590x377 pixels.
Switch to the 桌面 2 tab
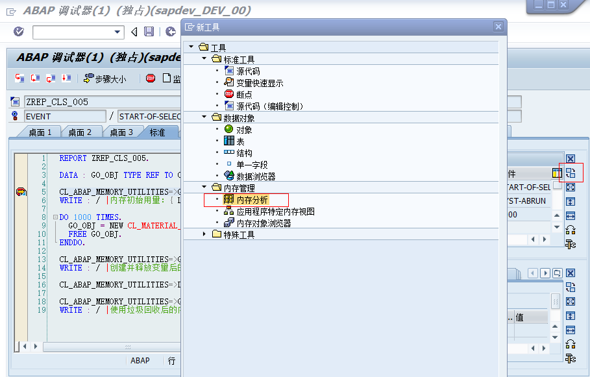[x=80, y=131]
